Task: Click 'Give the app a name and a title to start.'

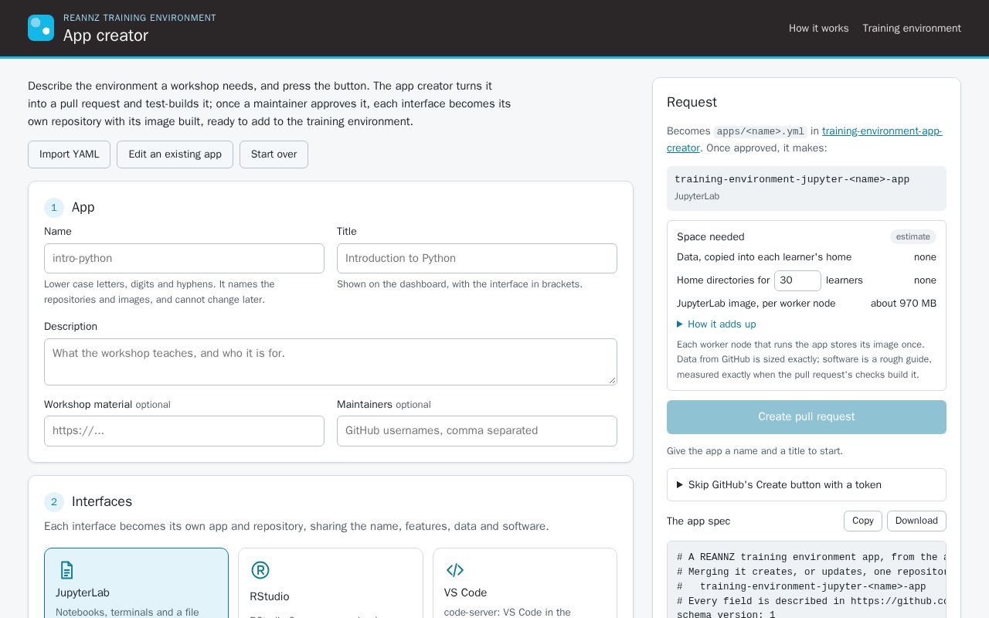Action: 755,451
